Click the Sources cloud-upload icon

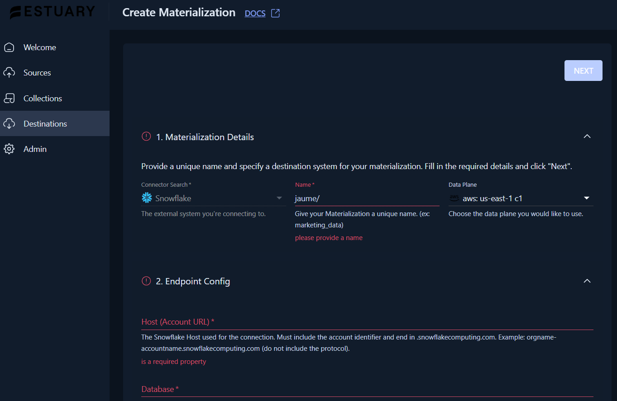coord(9,72)
